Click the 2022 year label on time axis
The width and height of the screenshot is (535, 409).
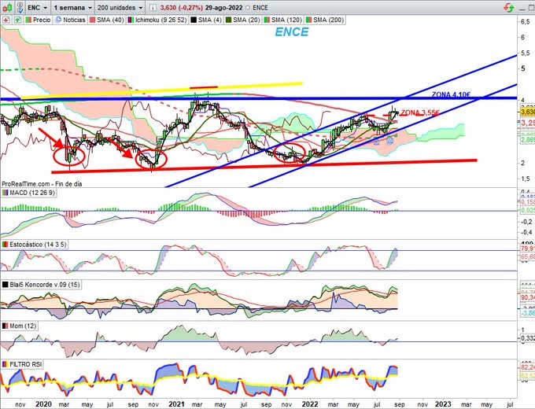coord(310,403)
